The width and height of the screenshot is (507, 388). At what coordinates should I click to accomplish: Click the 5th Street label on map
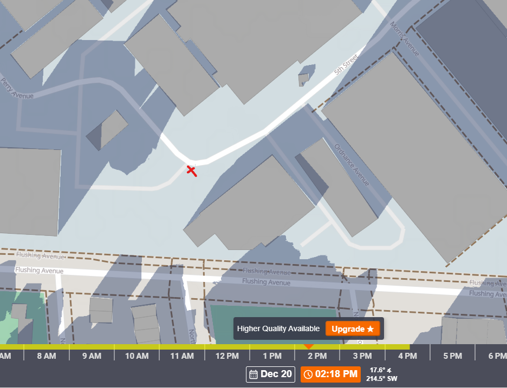coord(347,64)
